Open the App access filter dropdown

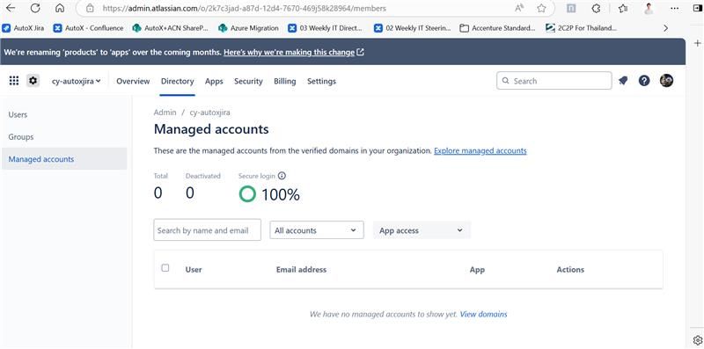click(422, 230)
